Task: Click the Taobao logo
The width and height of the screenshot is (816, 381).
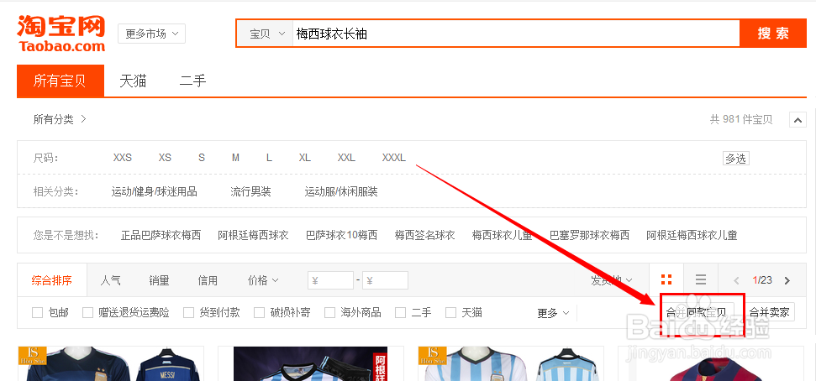Action: pos(61,34)
